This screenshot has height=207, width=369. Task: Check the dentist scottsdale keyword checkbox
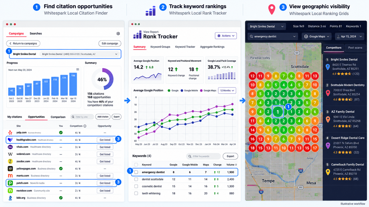[x=136, y=179]
